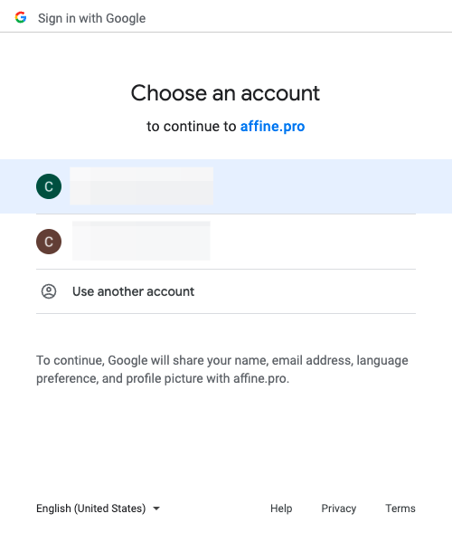Image resolution: width=452 pixels, height=542 pixels.
Task: Select the second account row
Action: [x=226, y=242]
